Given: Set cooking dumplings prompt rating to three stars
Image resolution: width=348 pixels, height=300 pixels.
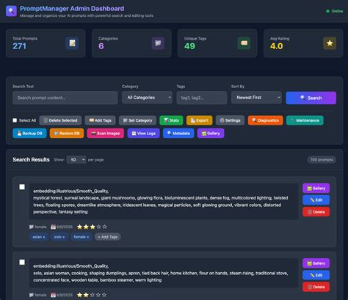Looking at the screenshot, I should coord(92,295).
